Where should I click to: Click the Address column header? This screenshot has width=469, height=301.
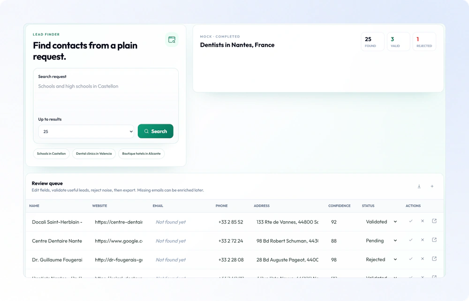[262, 206]
